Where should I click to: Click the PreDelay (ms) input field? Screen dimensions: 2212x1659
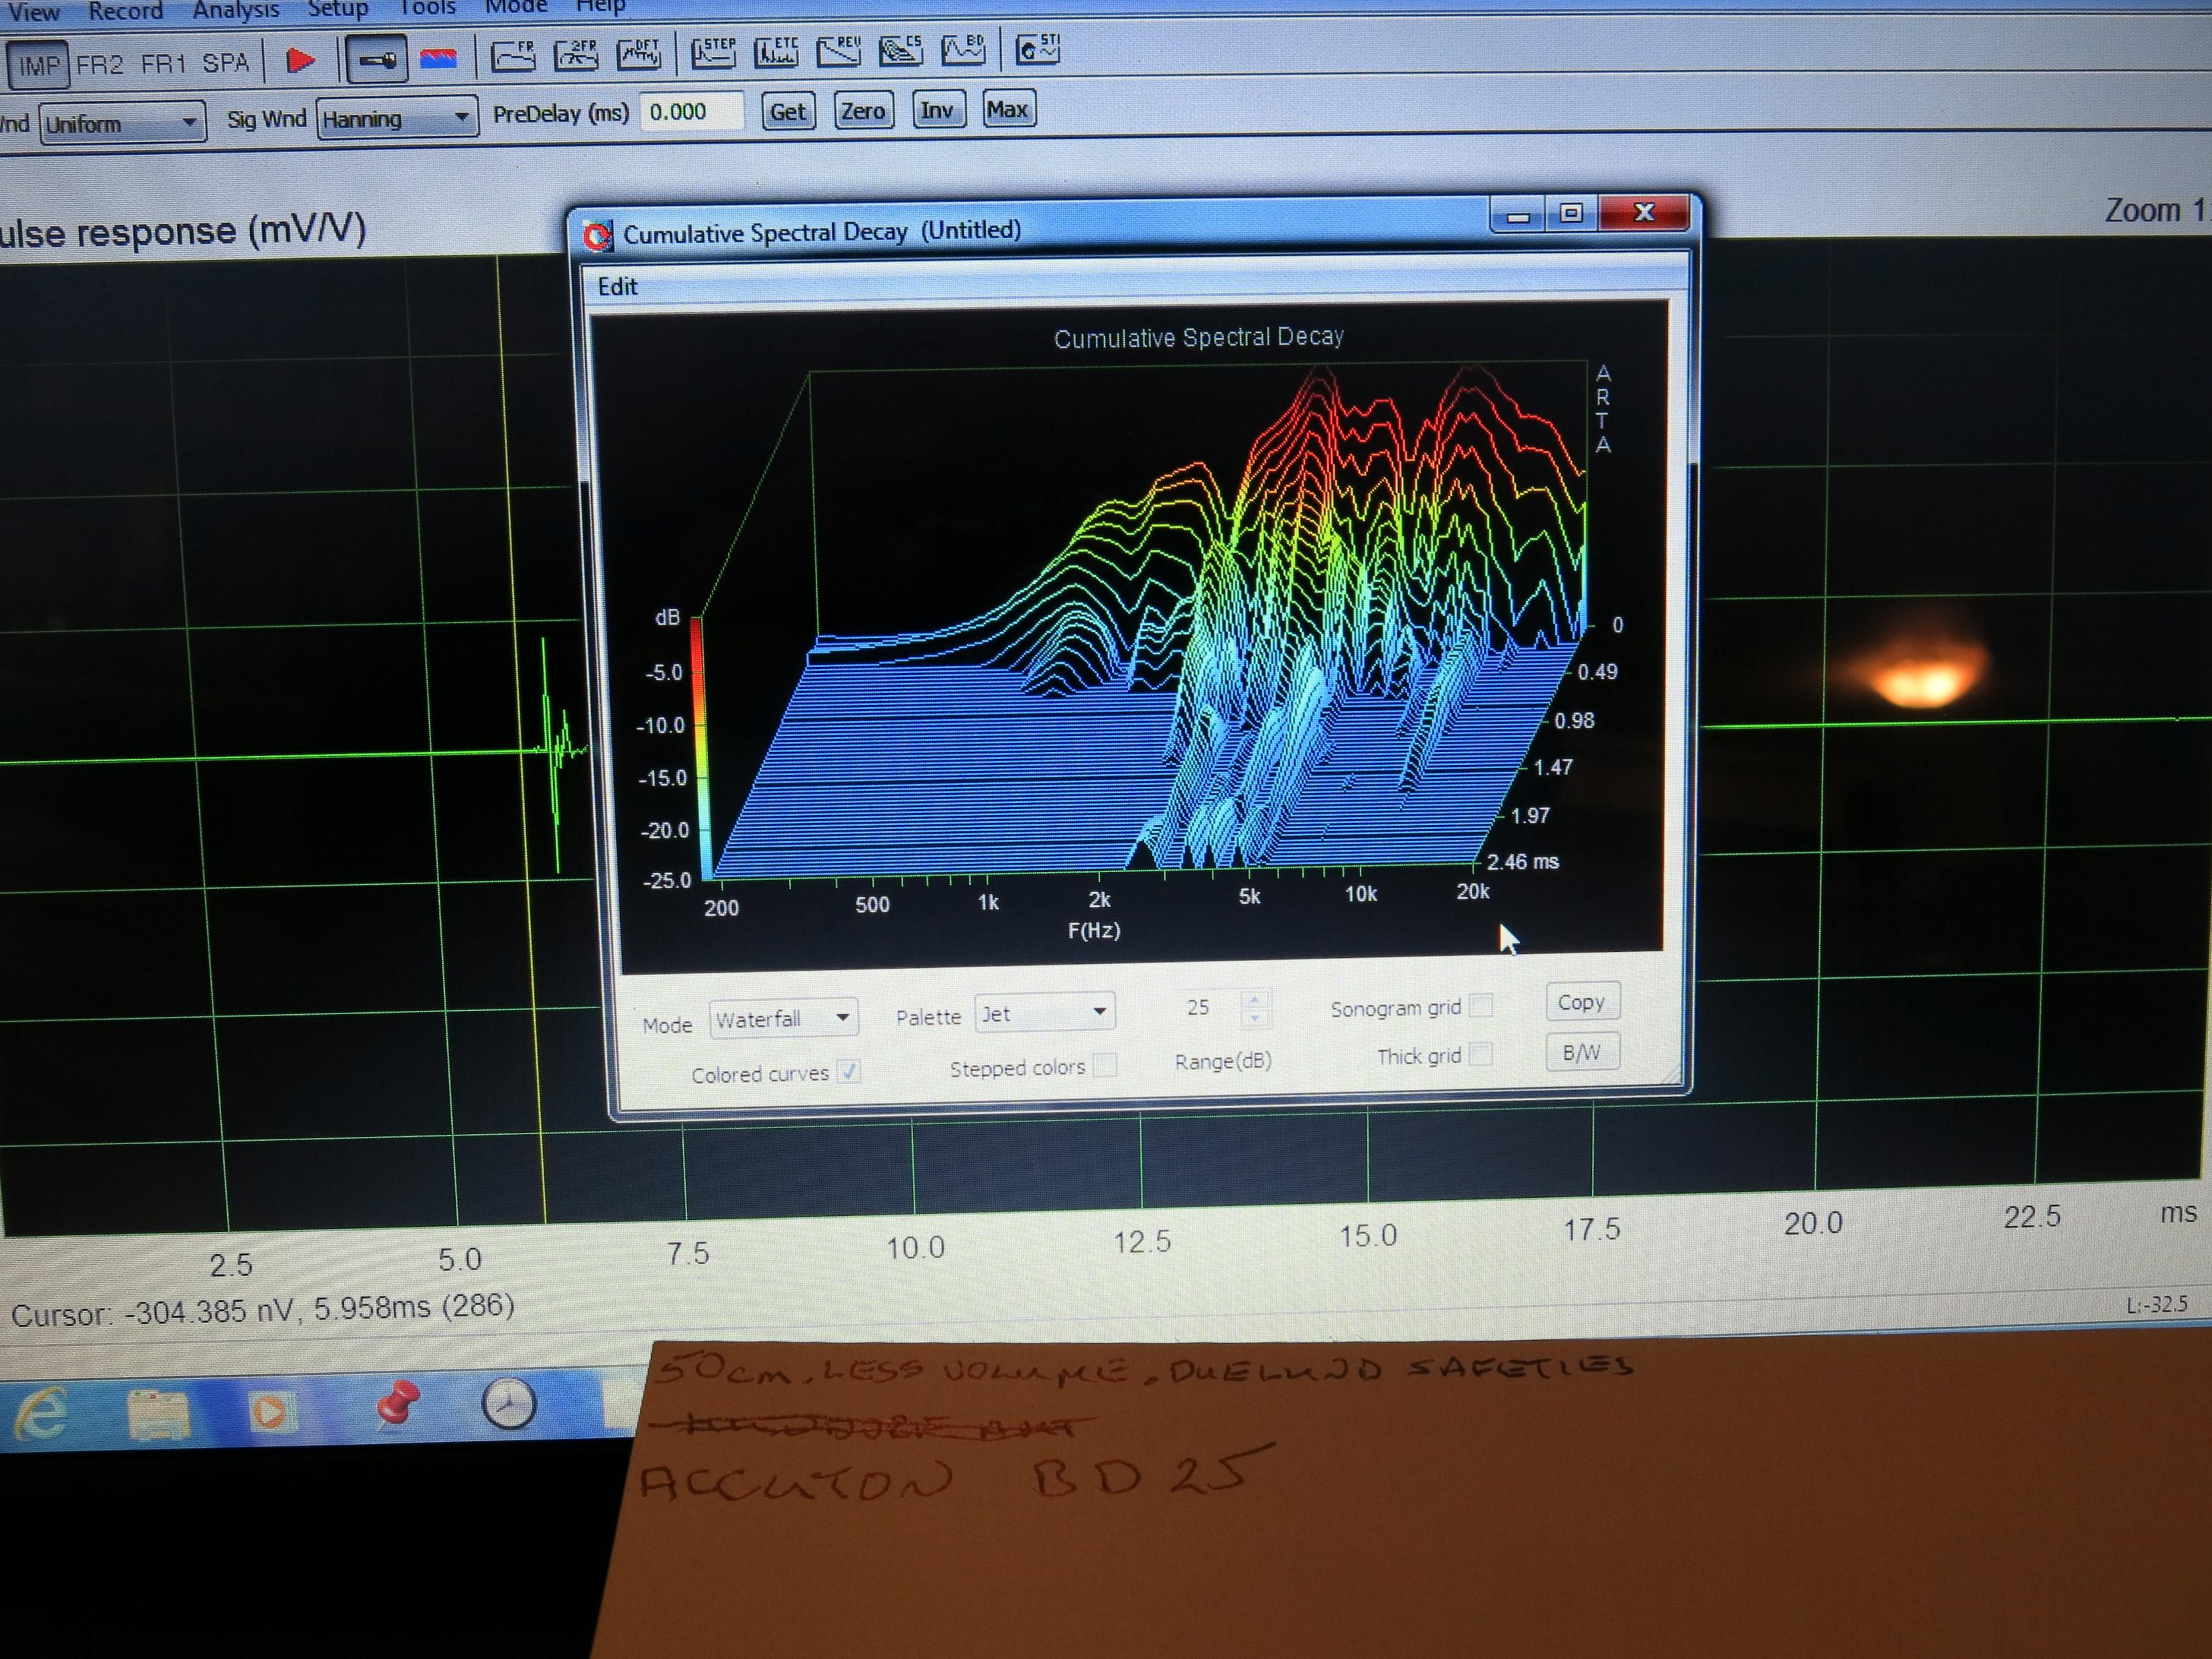click(x=691, y=112)
